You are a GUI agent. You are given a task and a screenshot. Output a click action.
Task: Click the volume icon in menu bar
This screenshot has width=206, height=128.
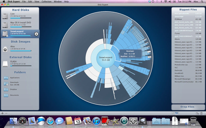click(x=170, y=2)
